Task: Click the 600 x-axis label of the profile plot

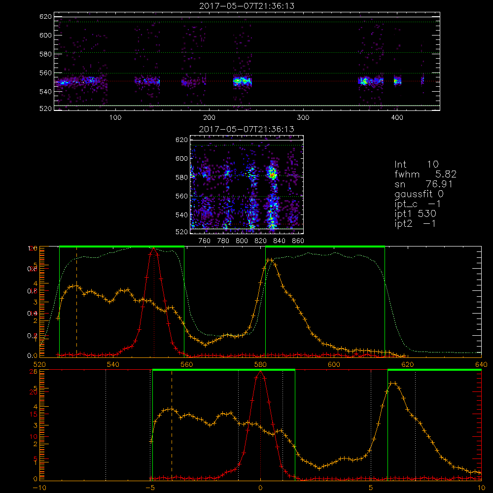Action: click(x=334, y=364)
